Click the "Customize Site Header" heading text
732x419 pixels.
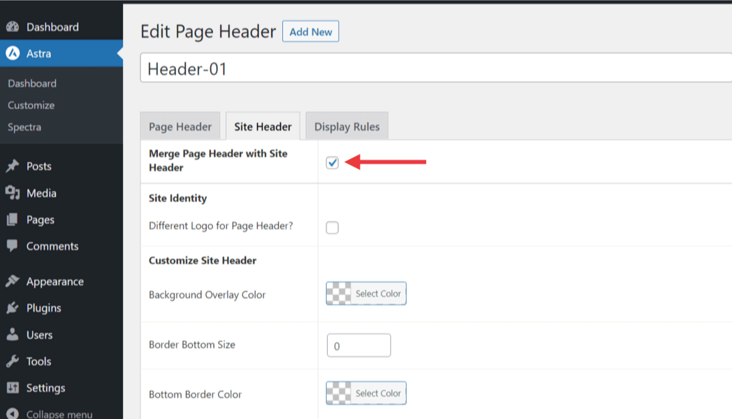click(203, 260)
